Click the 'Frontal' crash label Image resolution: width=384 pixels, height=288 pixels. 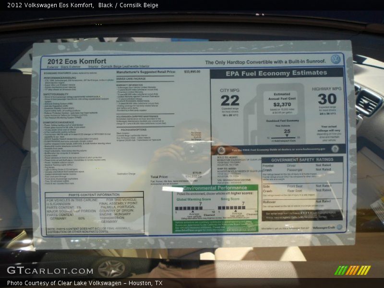coord(268,166)
